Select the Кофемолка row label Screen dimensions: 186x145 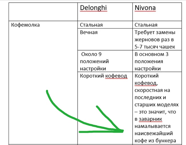coord(25,25)
